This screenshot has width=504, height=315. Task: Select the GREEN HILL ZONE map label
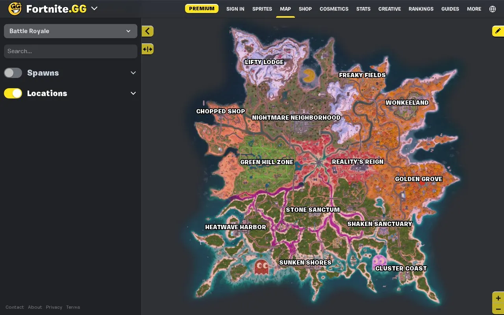coord(267,162)
